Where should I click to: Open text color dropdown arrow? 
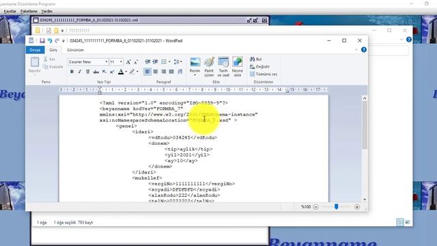(x=126, y=72)
